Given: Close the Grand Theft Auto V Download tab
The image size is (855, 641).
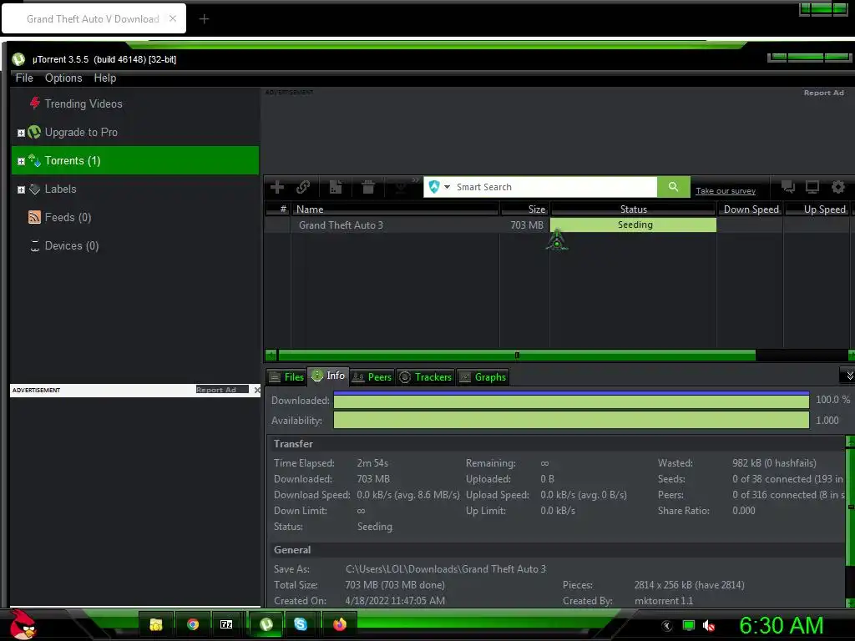Looking at the screenshot, I should click(x=172, y=18).
